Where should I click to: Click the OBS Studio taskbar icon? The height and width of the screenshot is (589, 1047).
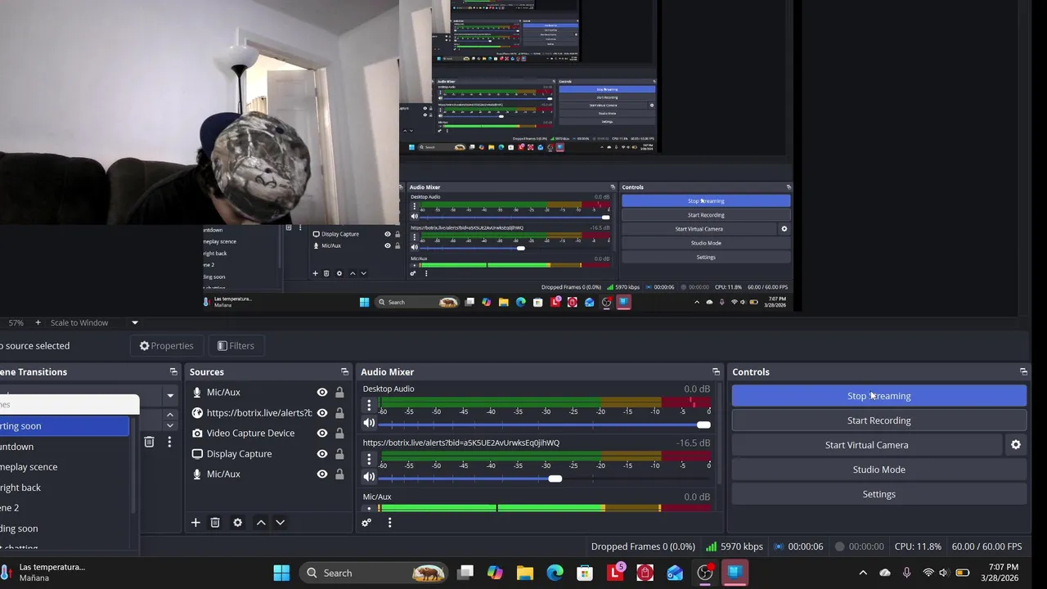pyautogui.click(x=705, y=573)
